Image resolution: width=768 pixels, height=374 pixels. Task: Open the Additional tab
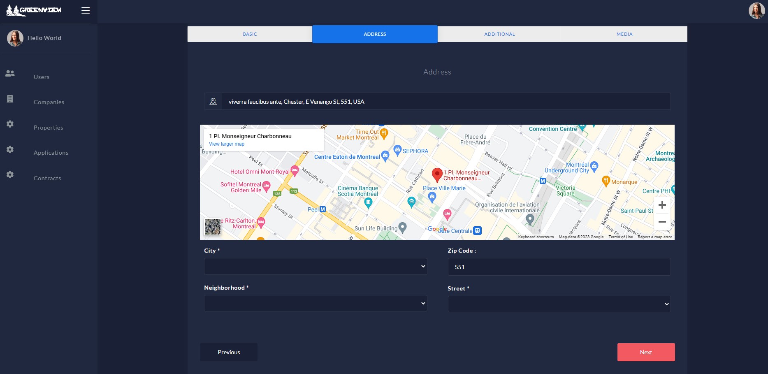point(499,34)
